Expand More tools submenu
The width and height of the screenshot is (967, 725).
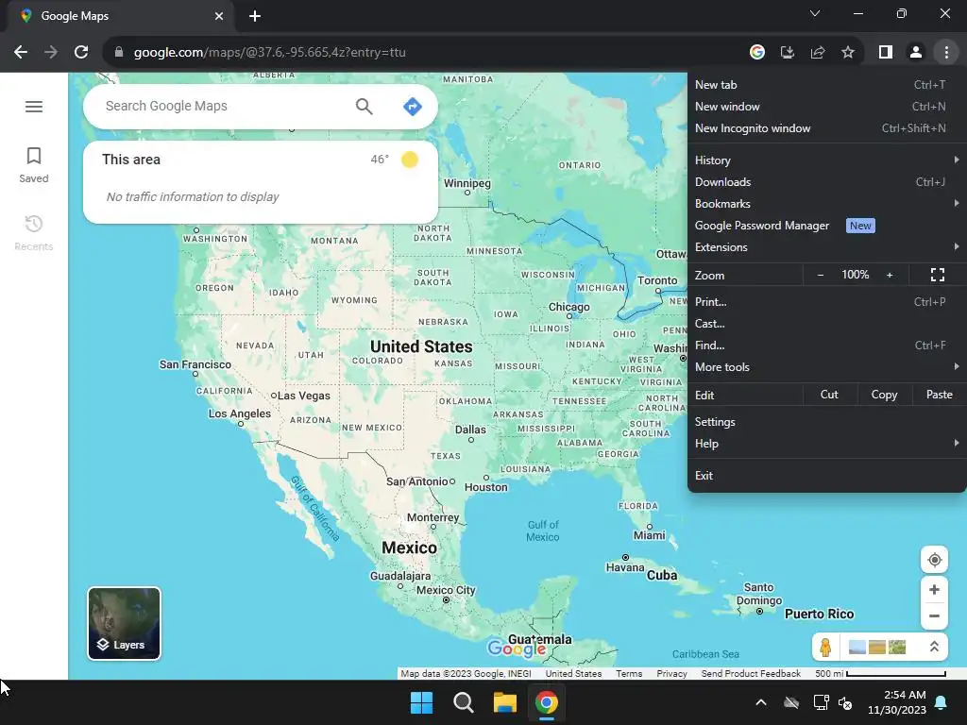(826, 367)
